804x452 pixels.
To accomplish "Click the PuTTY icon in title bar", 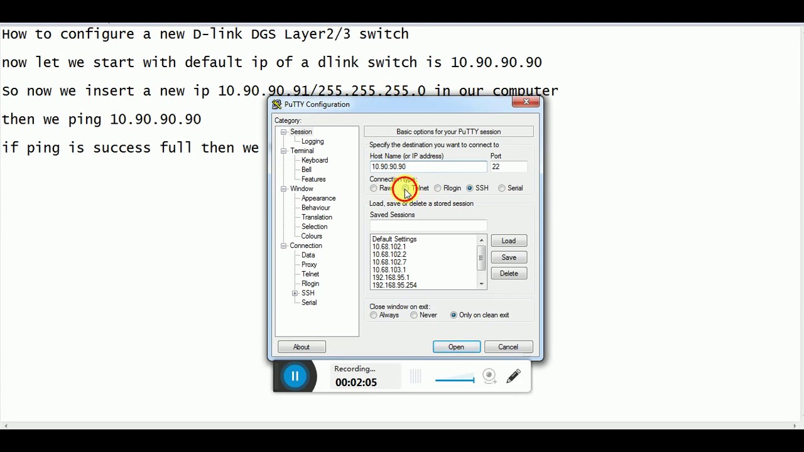I will [277, 104].
